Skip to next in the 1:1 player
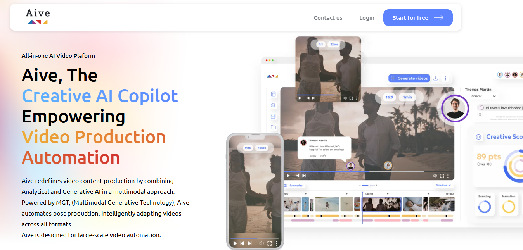 (x=313, y=98)
